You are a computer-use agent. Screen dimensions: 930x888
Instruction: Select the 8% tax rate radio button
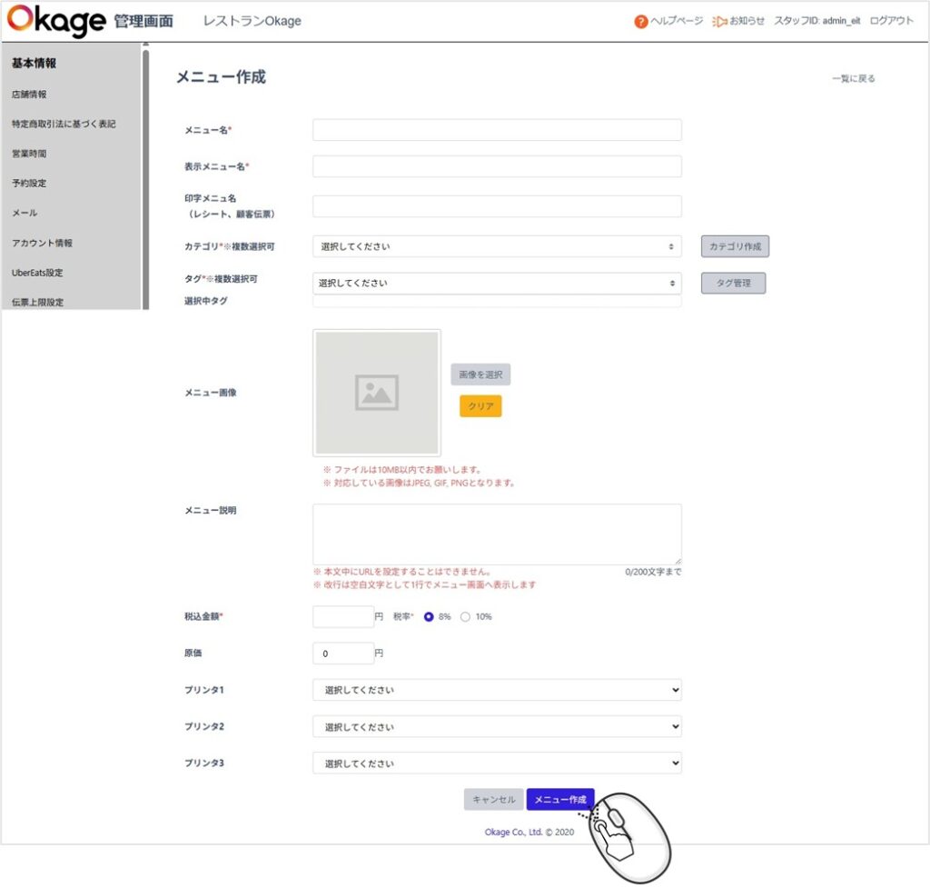pyautogui.click(x=429, y=616)
